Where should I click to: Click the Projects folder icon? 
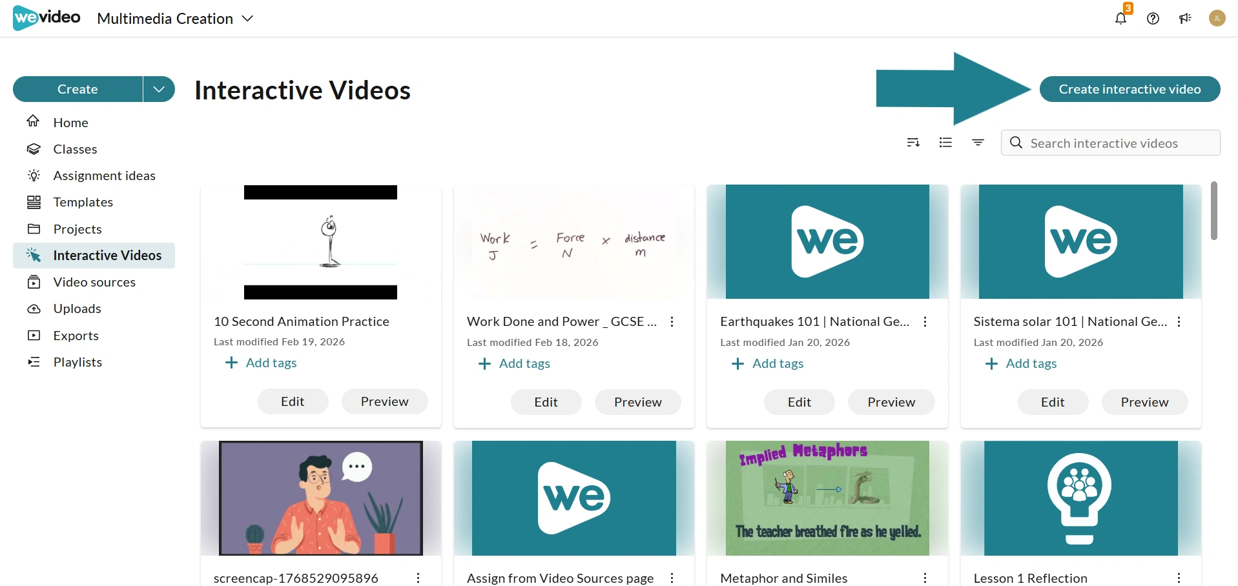[34, 229]
